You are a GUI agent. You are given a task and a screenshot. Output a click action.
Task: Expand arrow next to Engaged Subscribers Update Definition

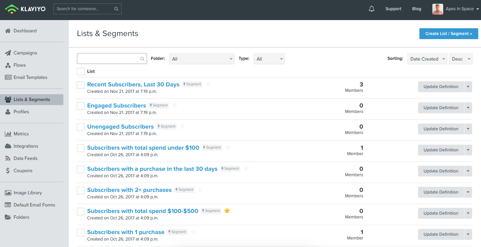468,108
